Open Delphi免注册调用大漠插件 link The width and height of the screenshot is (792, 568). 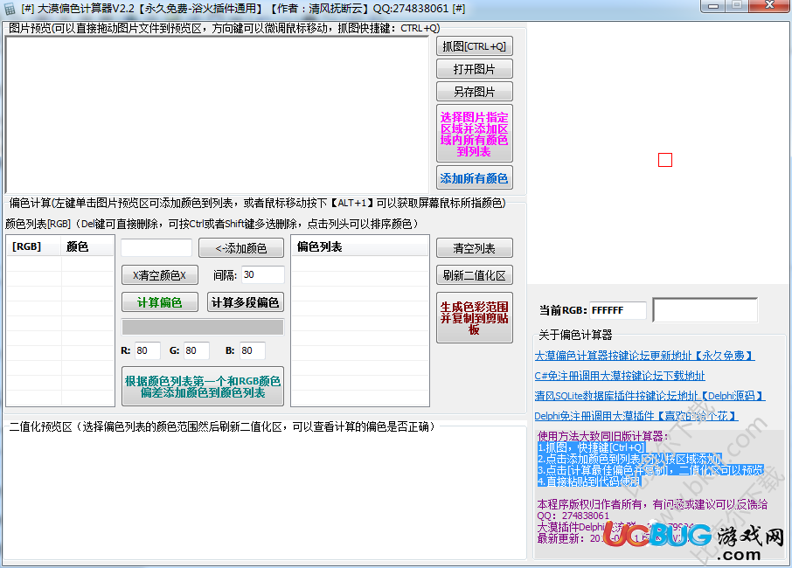click(x=636, y=416)
